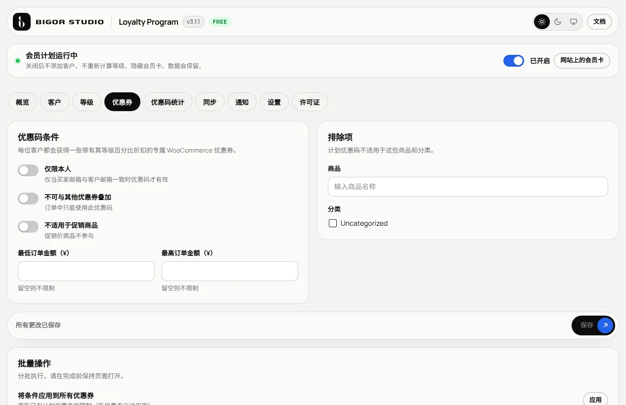Open the 概览 tab

click(22, 102)
